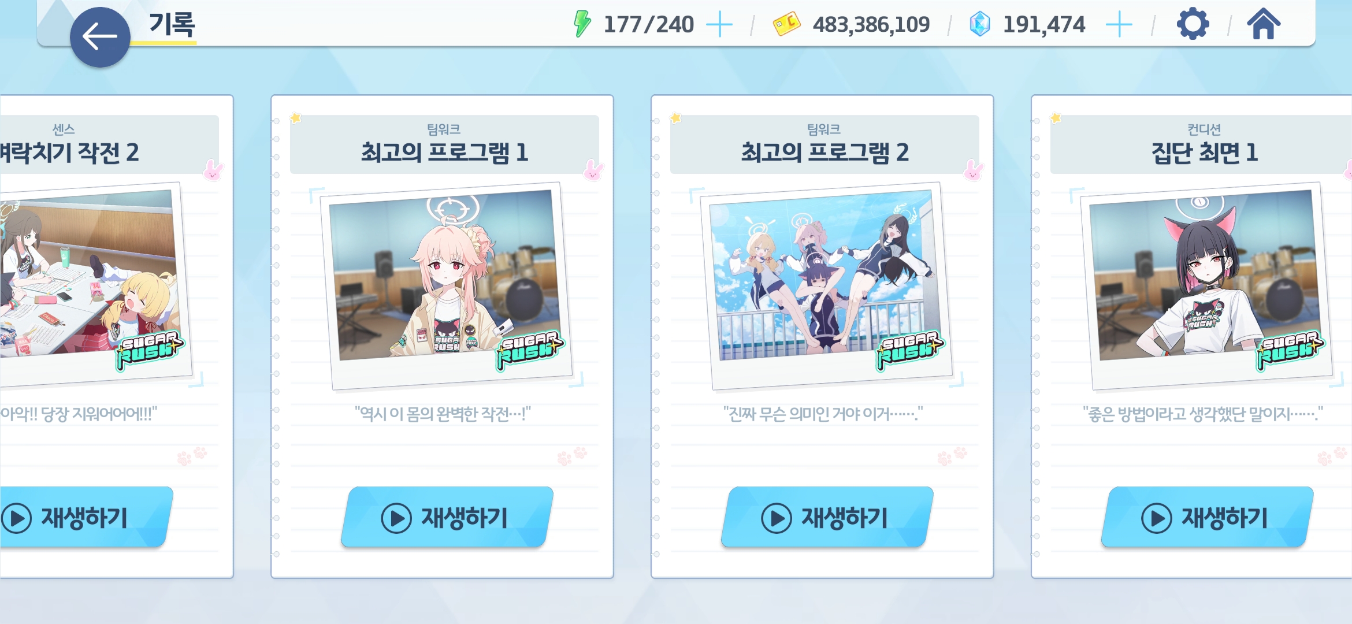This screenshot has height=624, width=1352.
Task: Tap the gold credit ticket icon
Action: (x=787, y=24)
